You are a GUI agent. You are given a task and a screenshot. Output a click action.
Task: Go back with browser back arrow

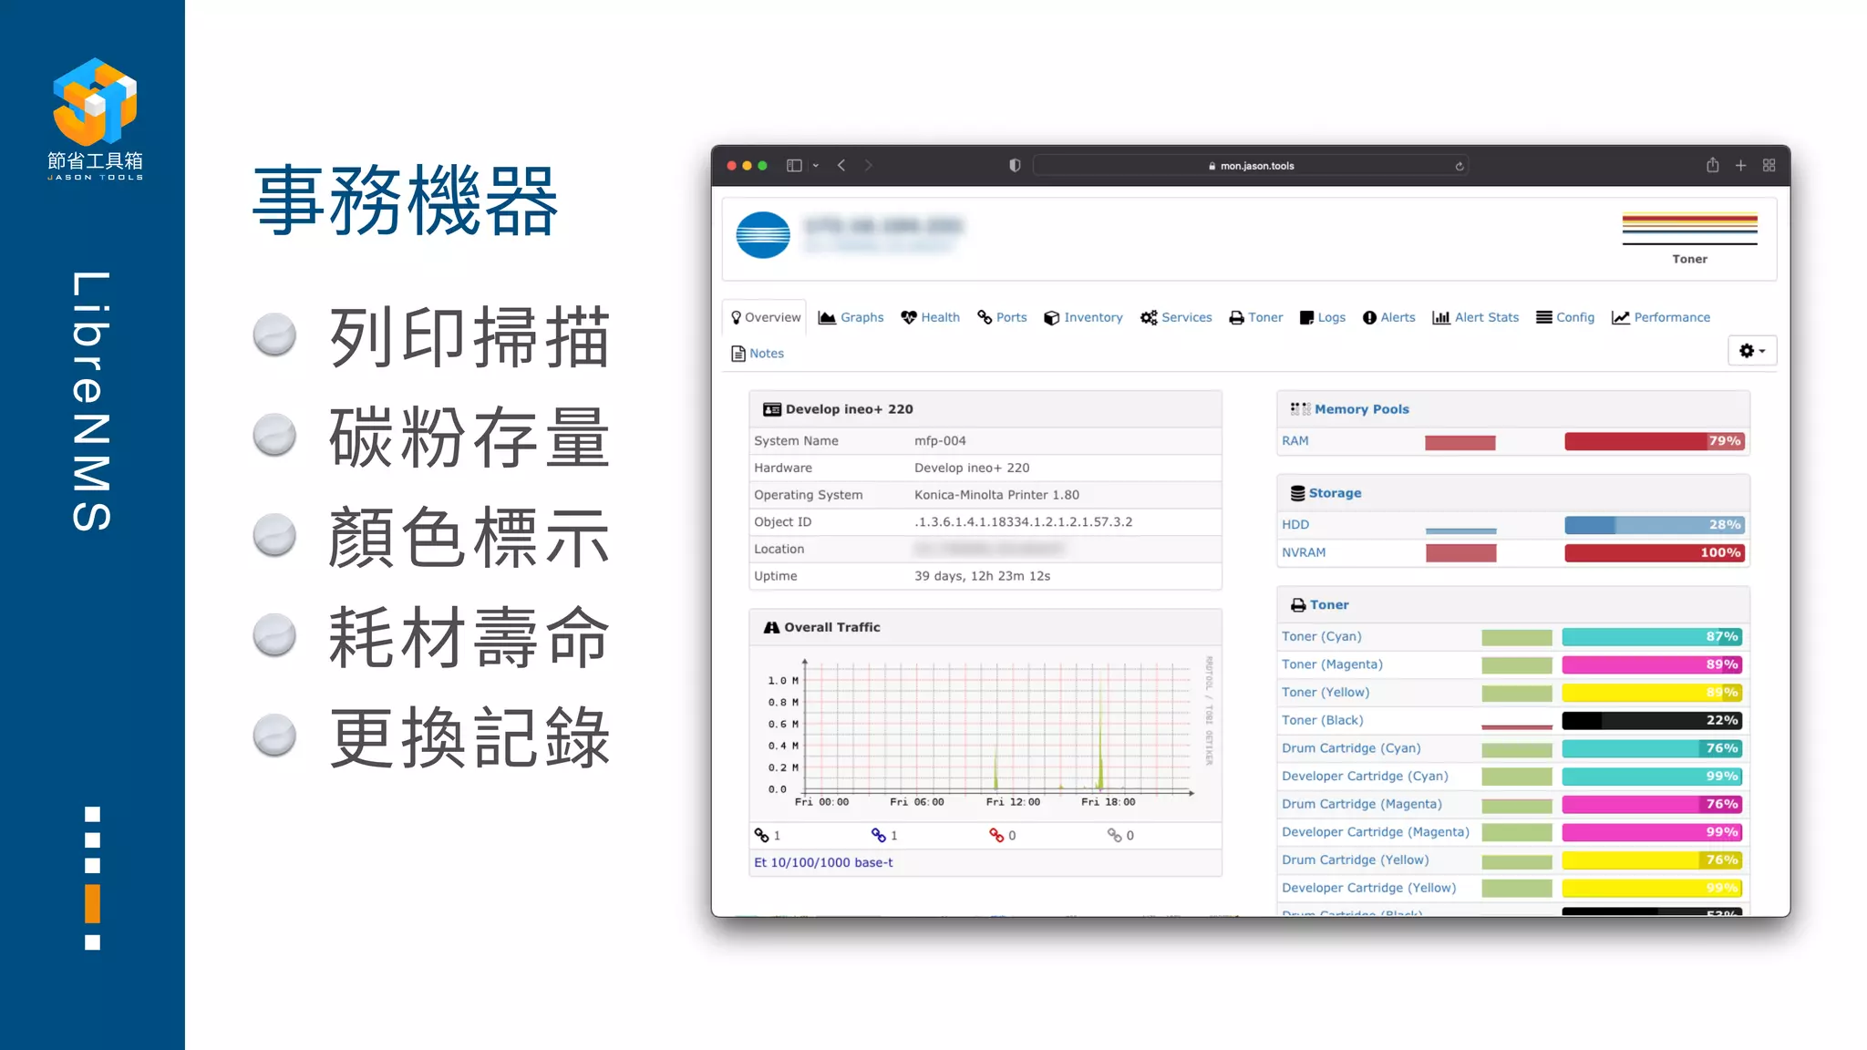(841, 166)
